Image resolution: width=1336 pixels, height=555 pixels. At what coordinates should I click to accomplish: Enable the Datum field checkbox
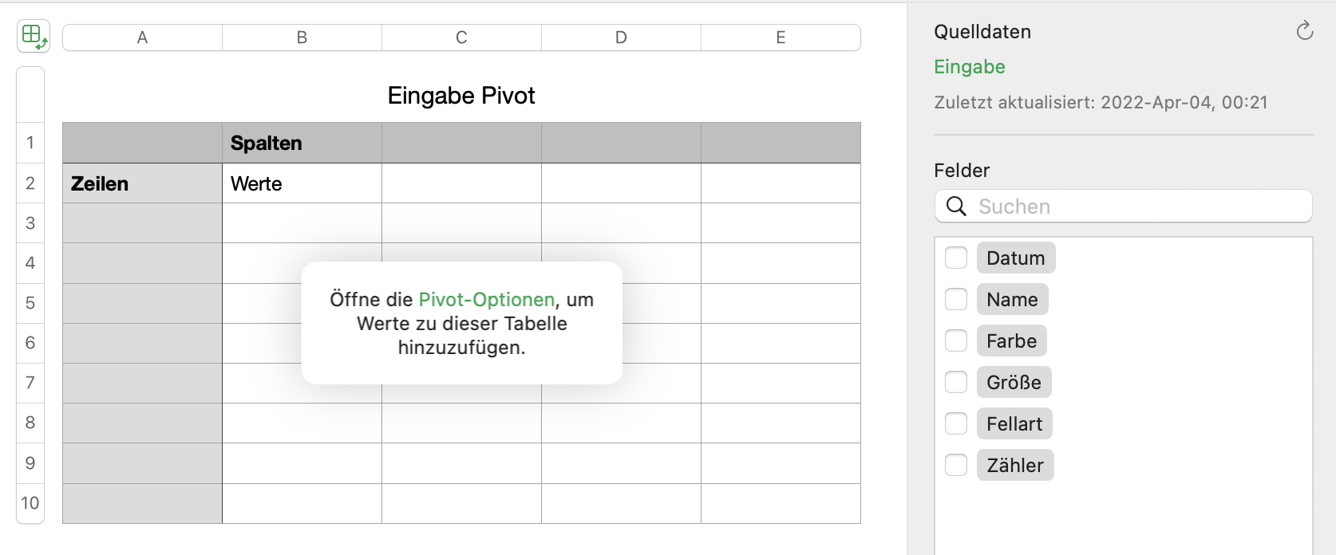point(956,258)
